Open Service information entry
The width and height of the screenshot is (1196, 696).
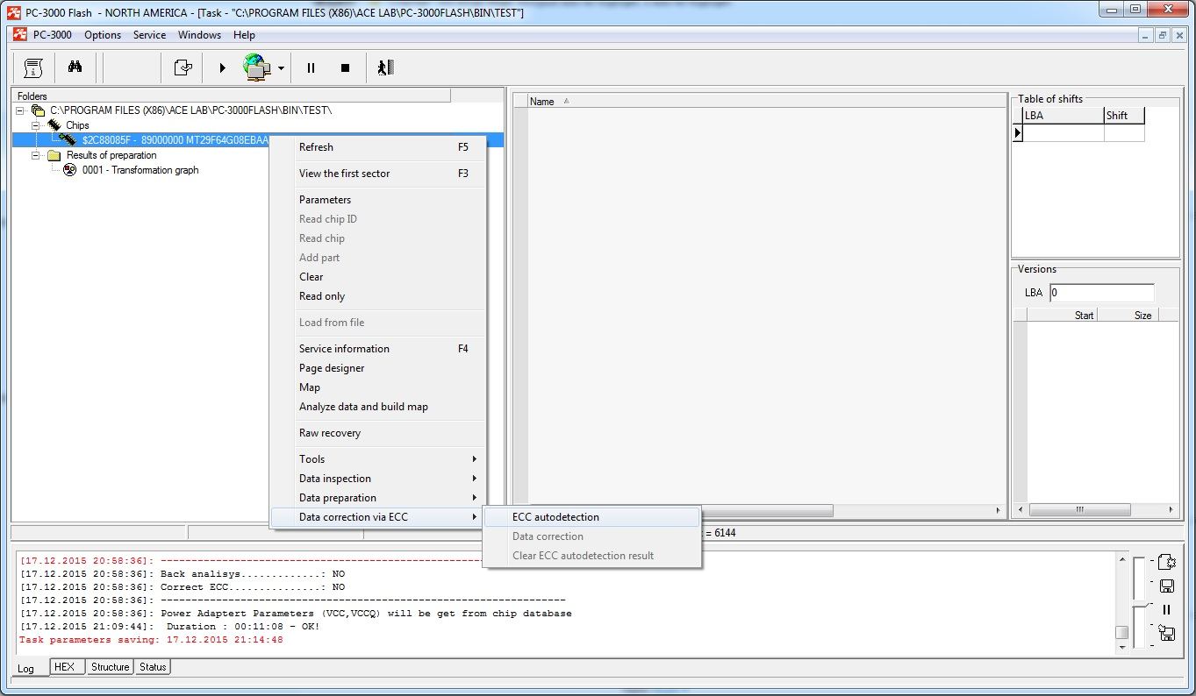[378, 349]
